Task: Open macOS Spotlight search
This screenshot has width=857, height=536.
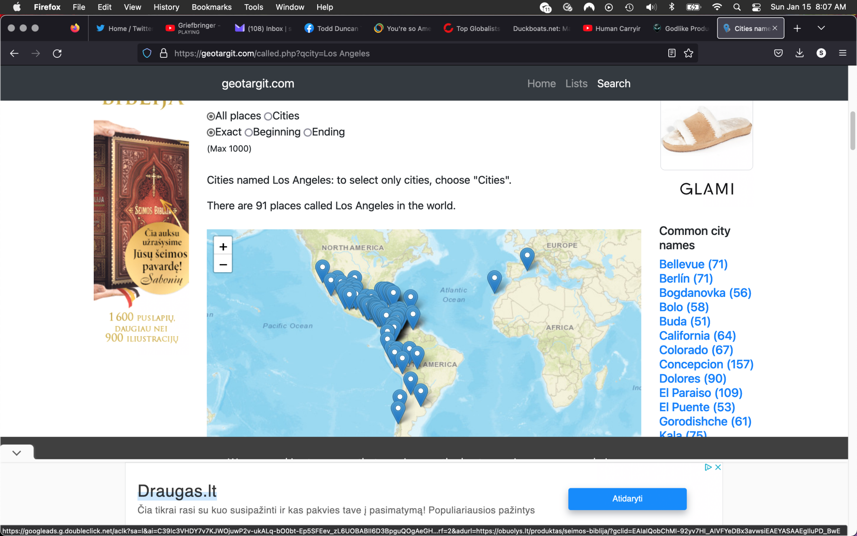Action: click(x=737, y=7)
